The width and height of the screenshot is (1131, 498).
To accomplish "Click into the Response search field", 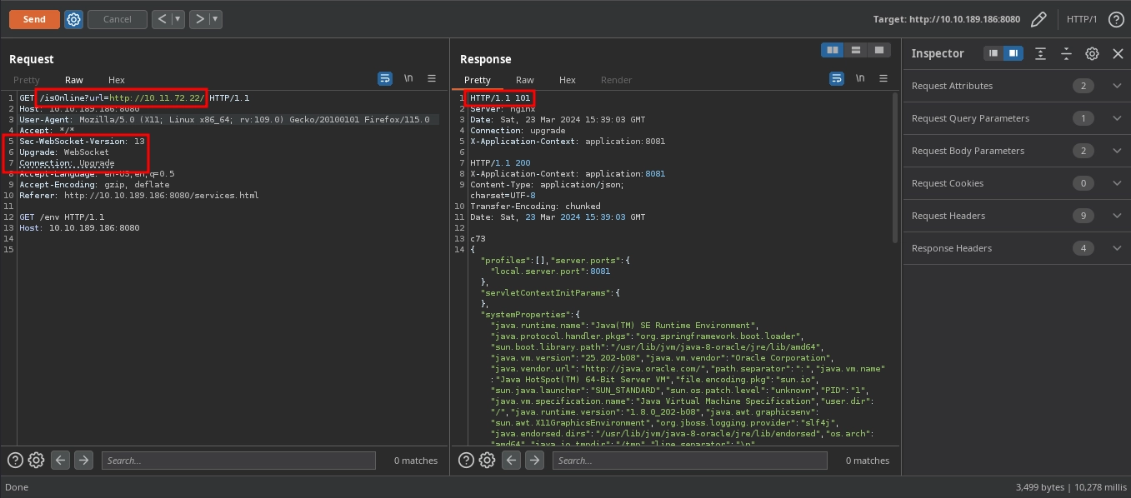I will 689,460.
